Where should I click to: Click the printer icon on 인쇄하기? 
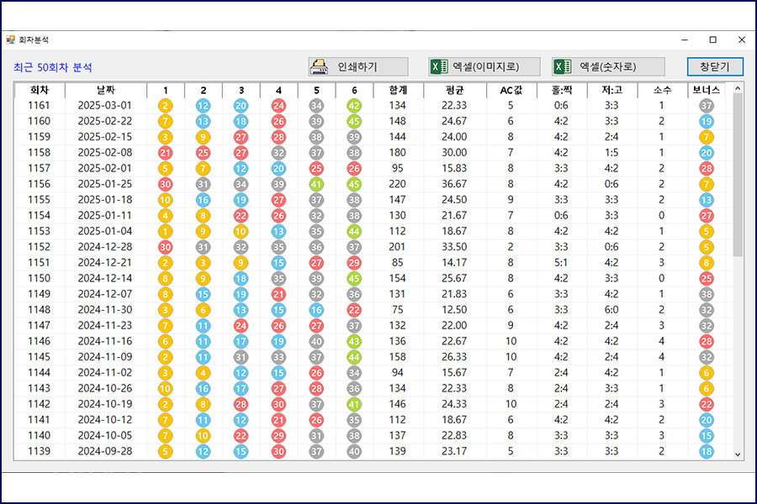click(319, 66)
